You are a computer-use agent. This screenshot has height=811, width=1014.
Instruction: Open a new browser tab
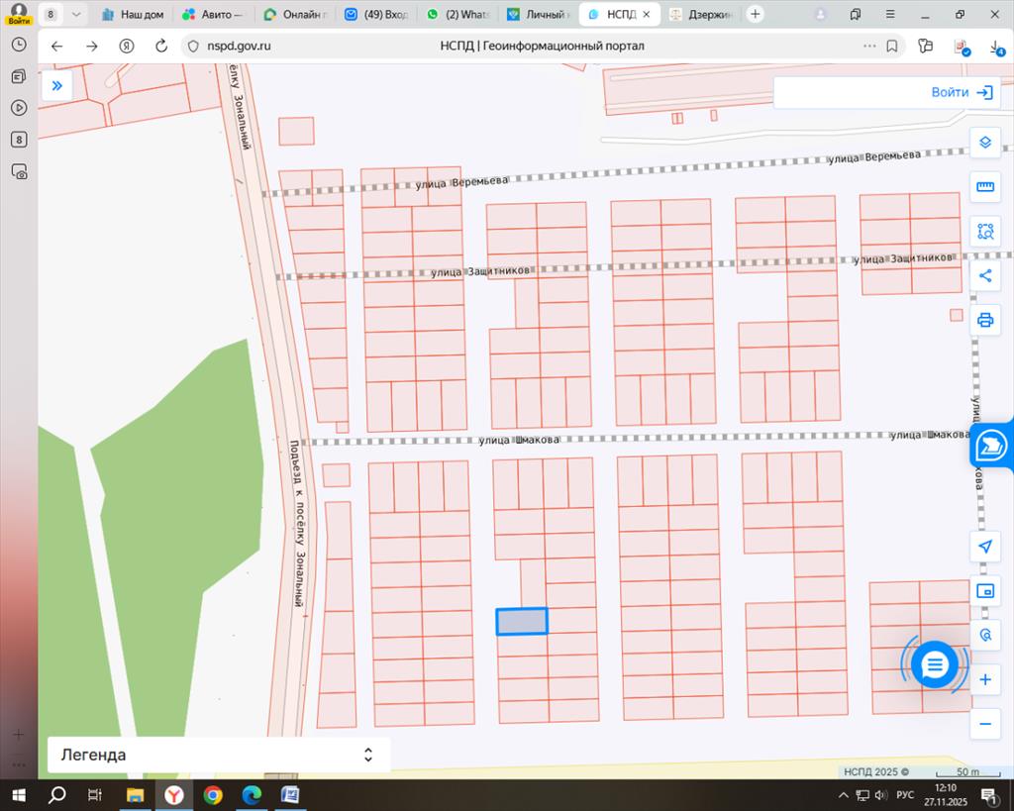pyautogui.click(x=756, y=14)
